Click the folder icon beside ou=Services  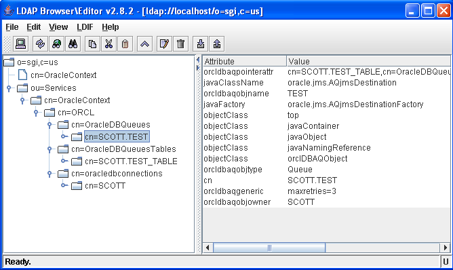(x=22, y=88)
